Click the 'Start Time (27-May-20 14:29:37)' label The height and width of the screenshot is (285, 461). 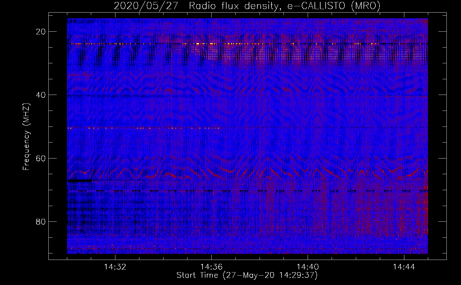(247, 275)
